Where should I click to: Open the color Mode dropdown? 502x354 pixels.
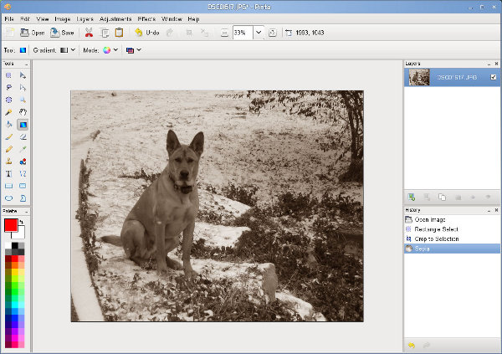point(110,50)
